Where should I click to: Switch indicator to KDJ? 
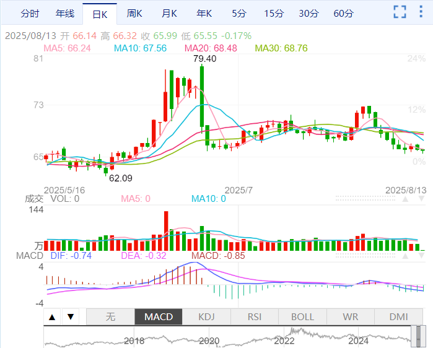tap(206, 316)
